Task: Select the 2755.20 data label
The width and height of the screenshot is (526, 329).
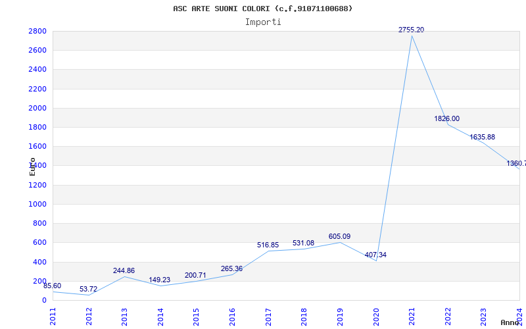Action: pyautogui.click(x=412, y=30)
